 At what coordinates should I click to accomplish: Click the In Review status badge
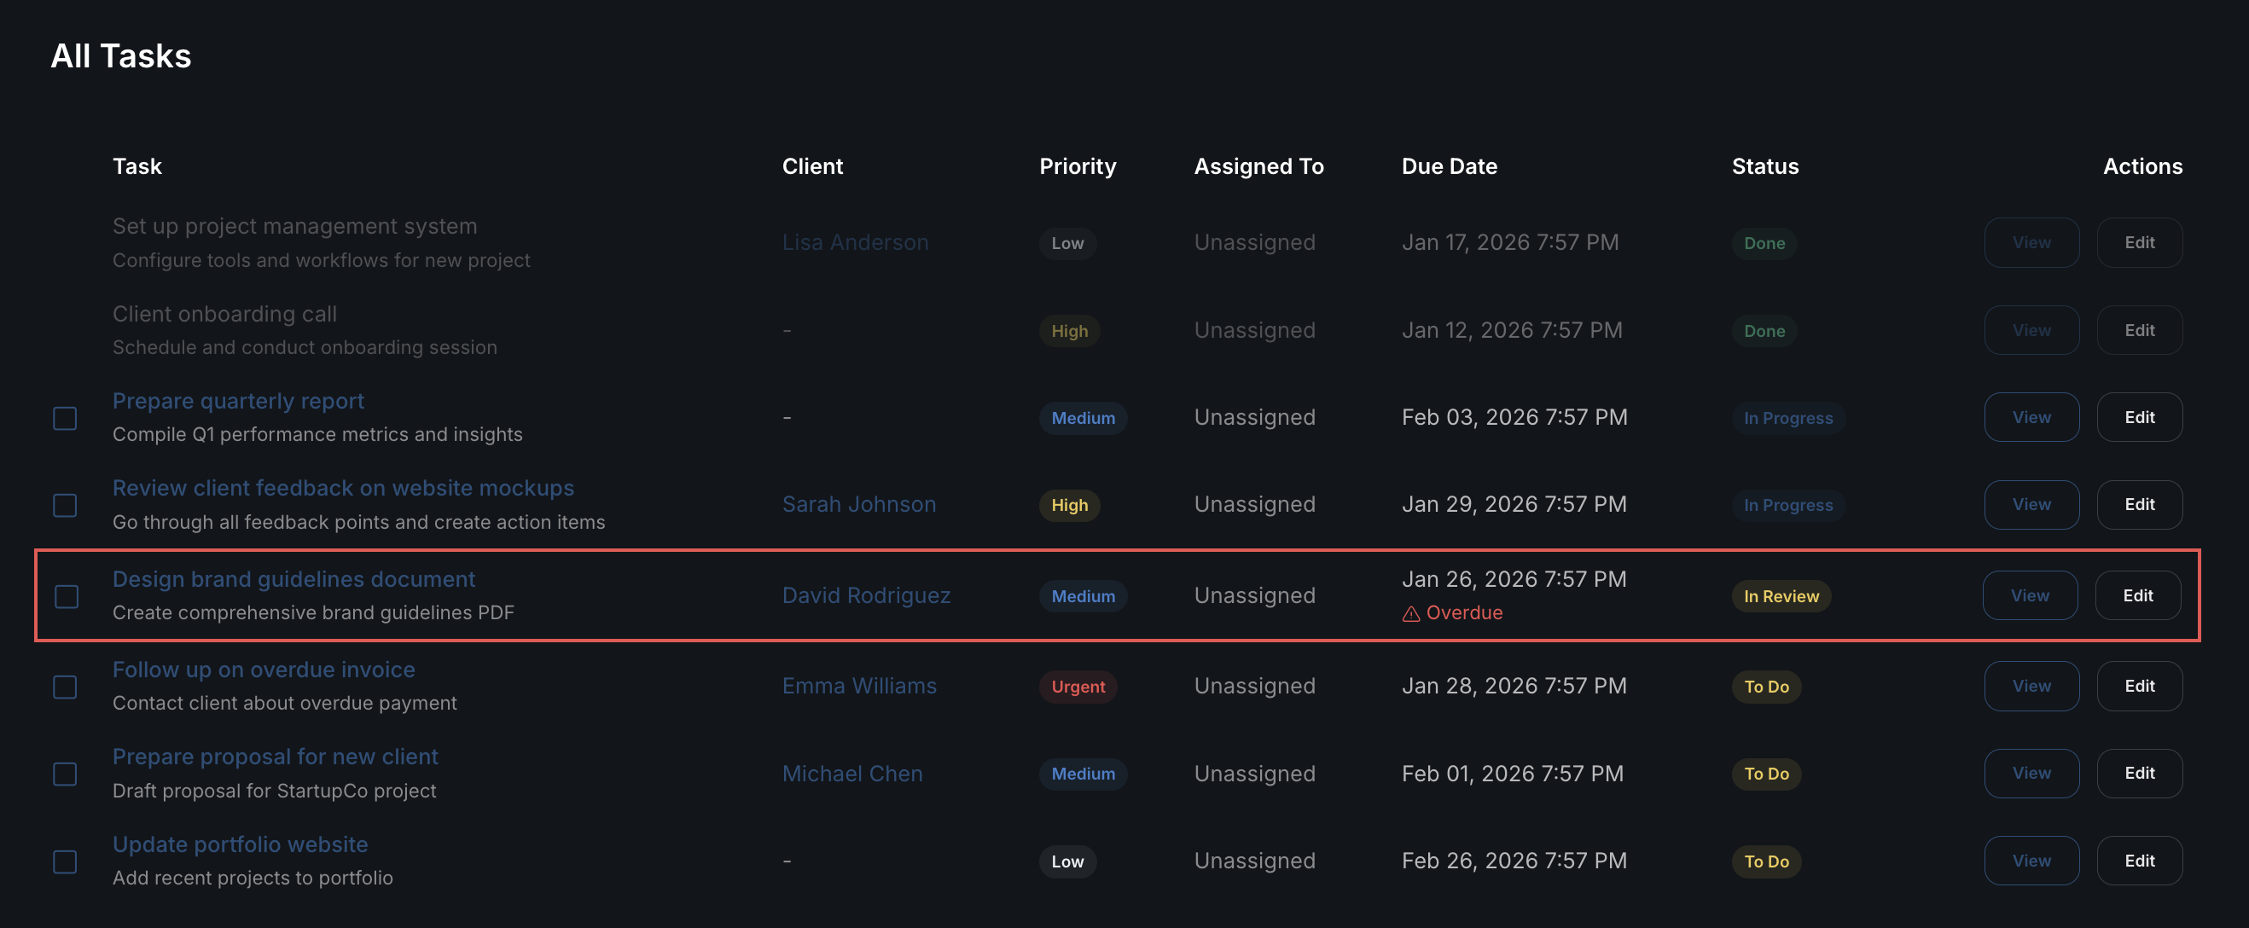(x=1780, y=596)
